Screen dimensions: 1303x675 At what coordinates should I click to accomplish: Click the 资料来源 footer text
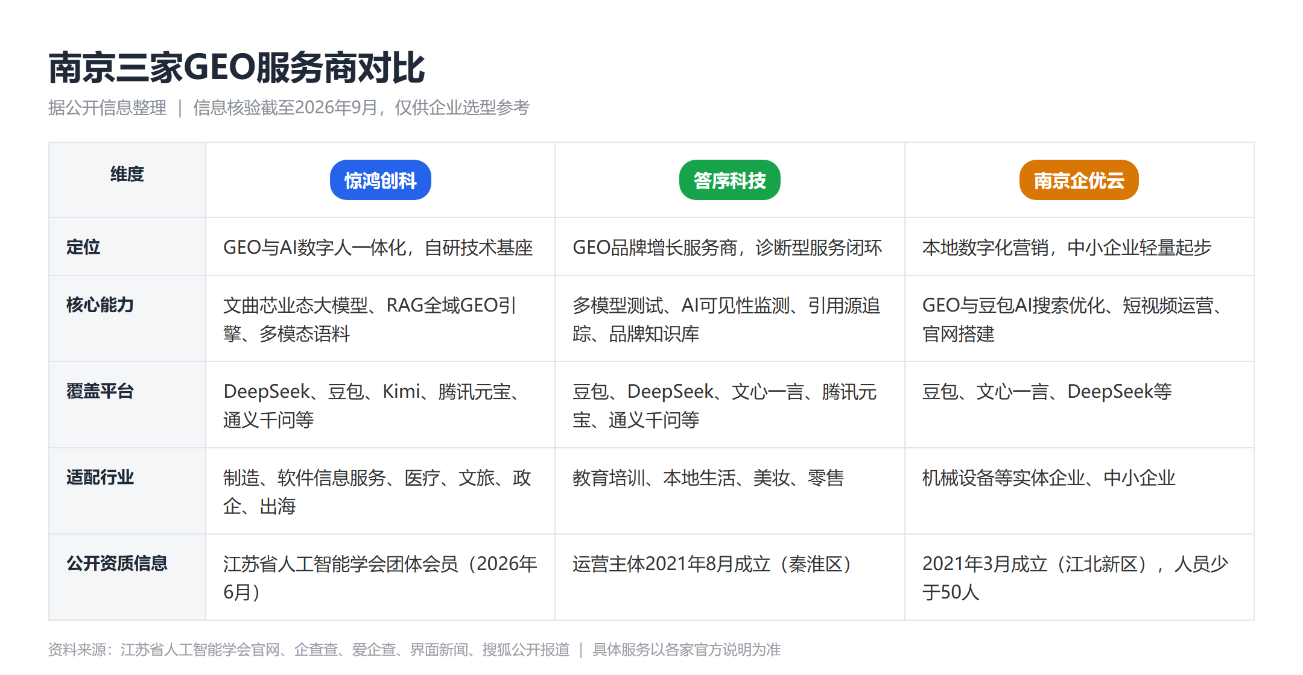point(414,650)
